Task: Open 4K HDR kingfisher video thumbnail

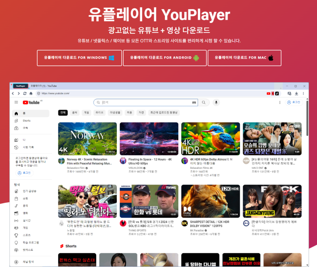Action: pos(210,139)
